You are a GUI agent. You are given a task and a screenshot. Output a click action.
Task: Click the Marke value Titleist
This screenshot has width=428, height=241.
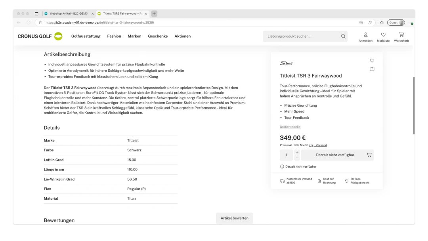(x=133, y=141)
